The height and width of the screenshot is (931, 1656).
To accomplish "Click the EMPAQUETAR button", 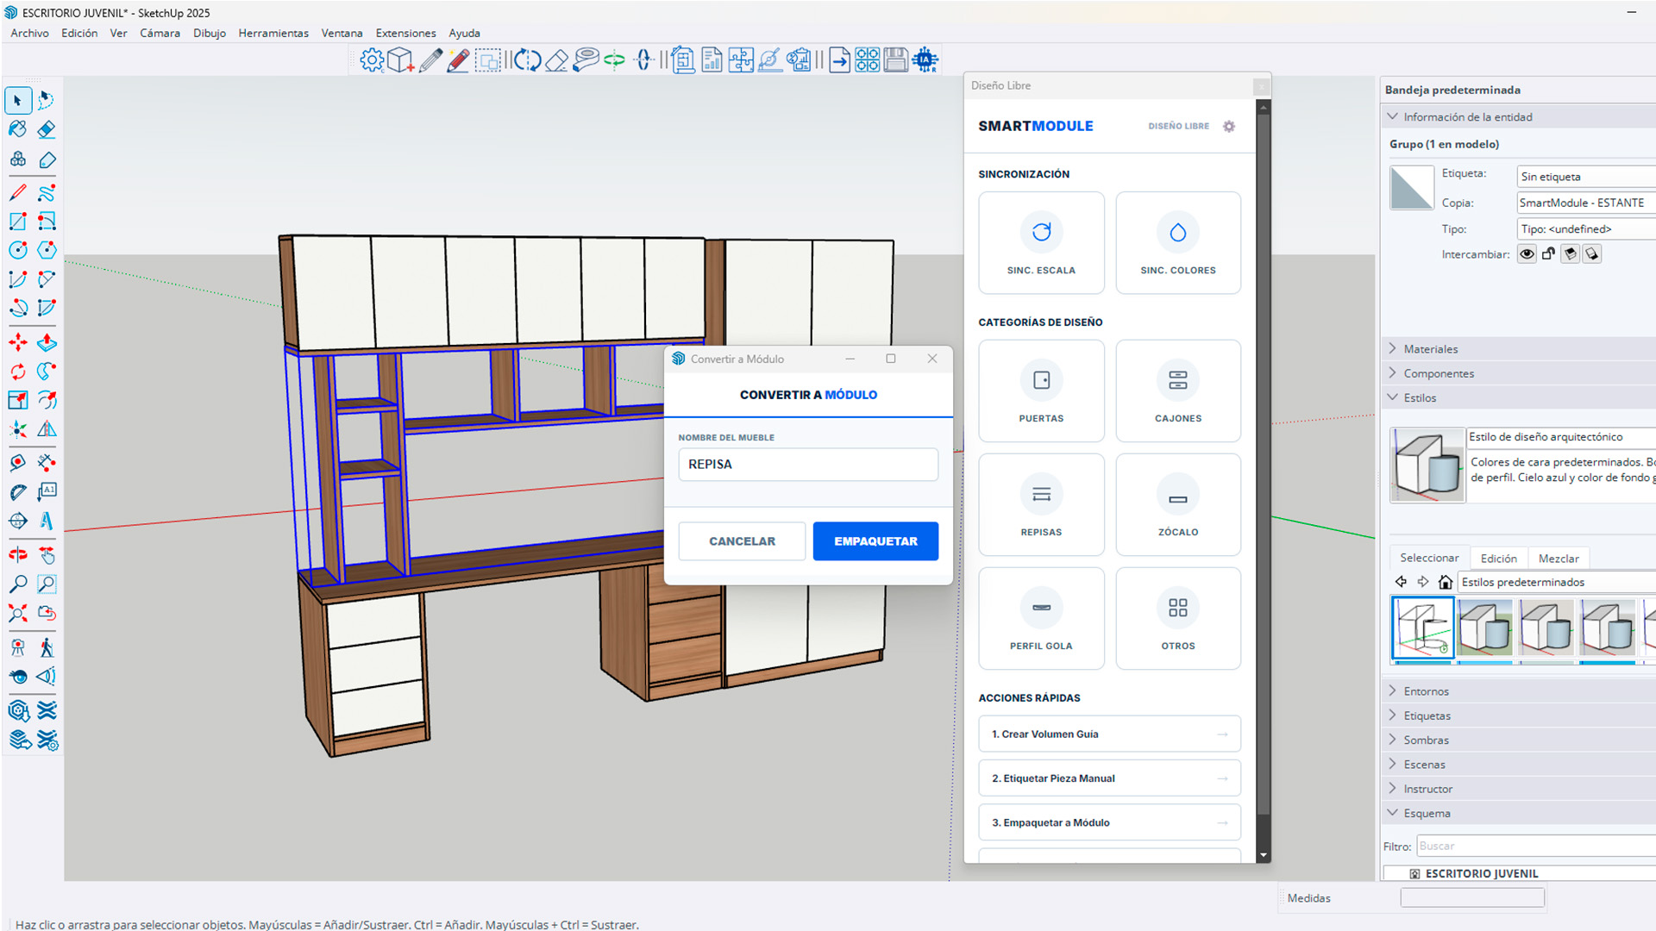I will click(875, 541).
